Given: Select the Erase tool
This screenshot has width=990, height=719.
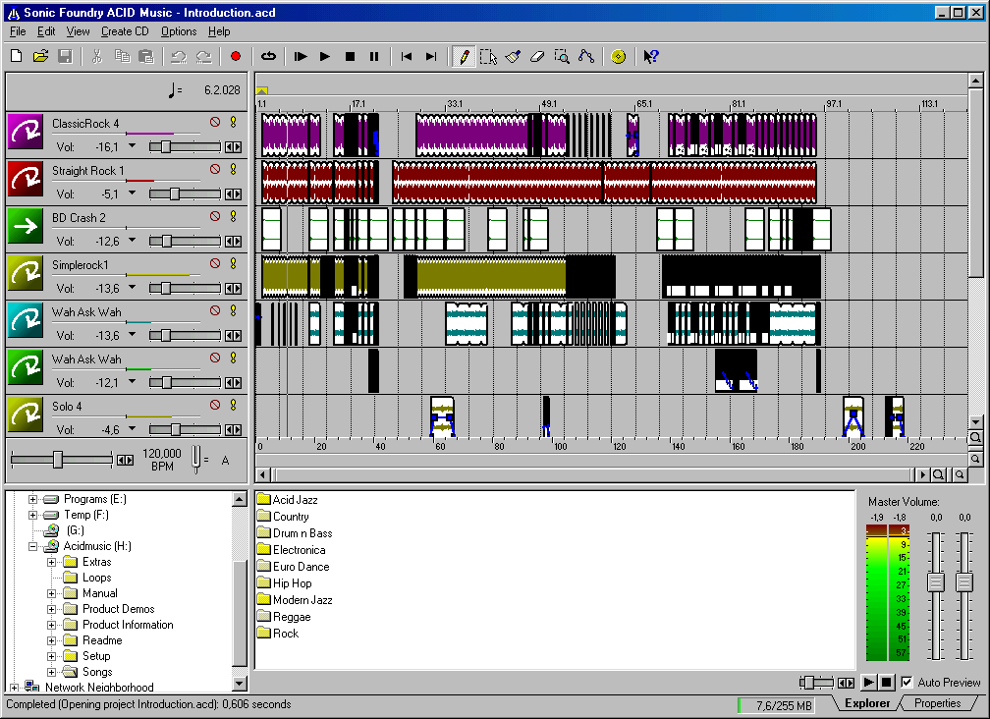Looking at the screenshot, I should pos(536,57).
